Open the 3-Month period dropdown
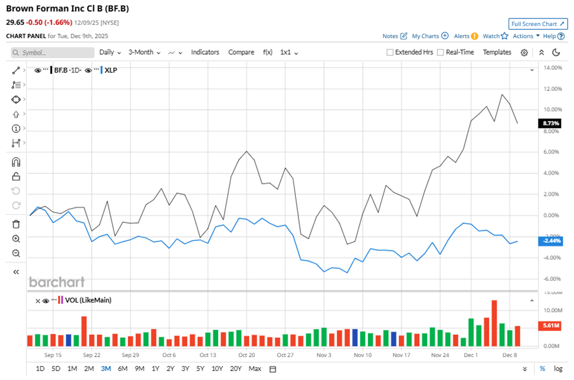574x380 pixels. click(144, 52)
